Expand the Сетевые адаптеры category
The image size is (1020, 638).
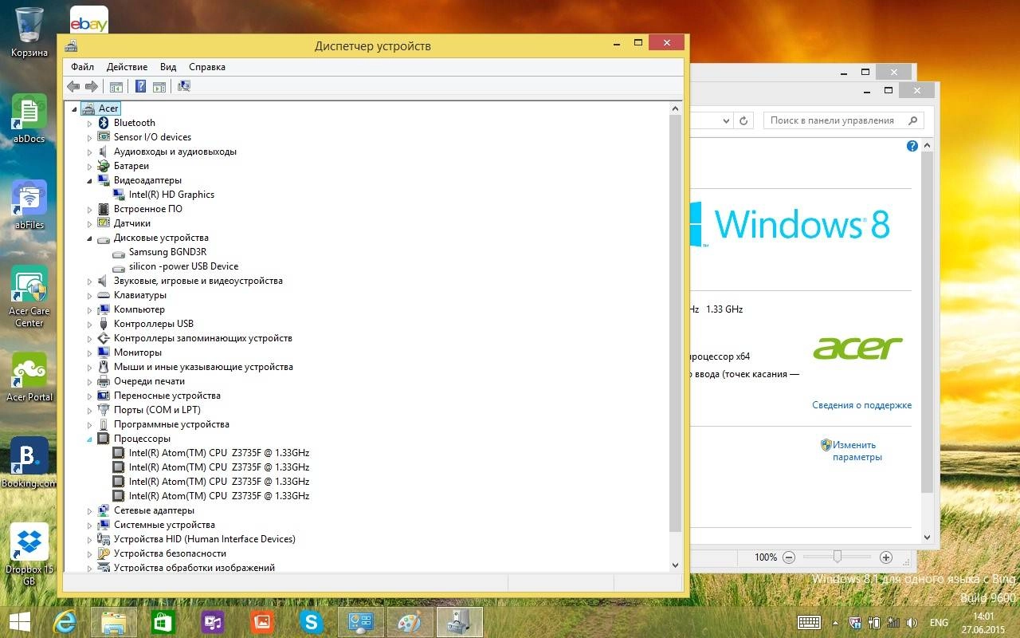(90, 511)
